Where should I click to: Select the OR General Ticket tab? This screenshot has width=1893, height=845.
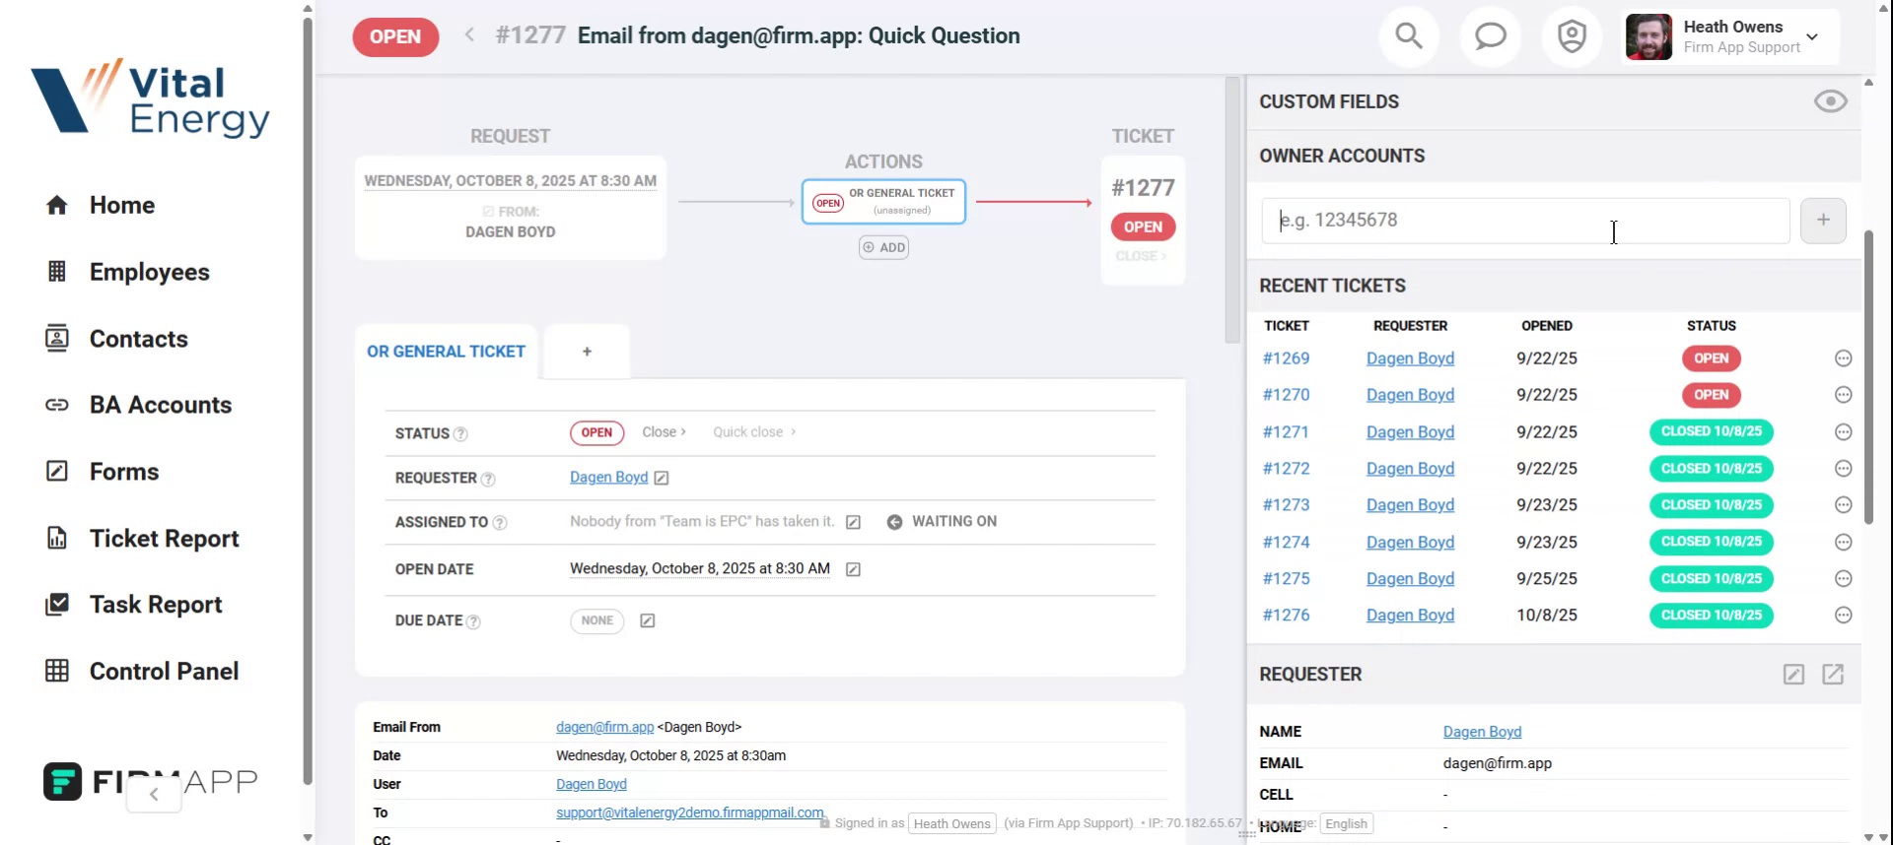[x=446, y=352]
